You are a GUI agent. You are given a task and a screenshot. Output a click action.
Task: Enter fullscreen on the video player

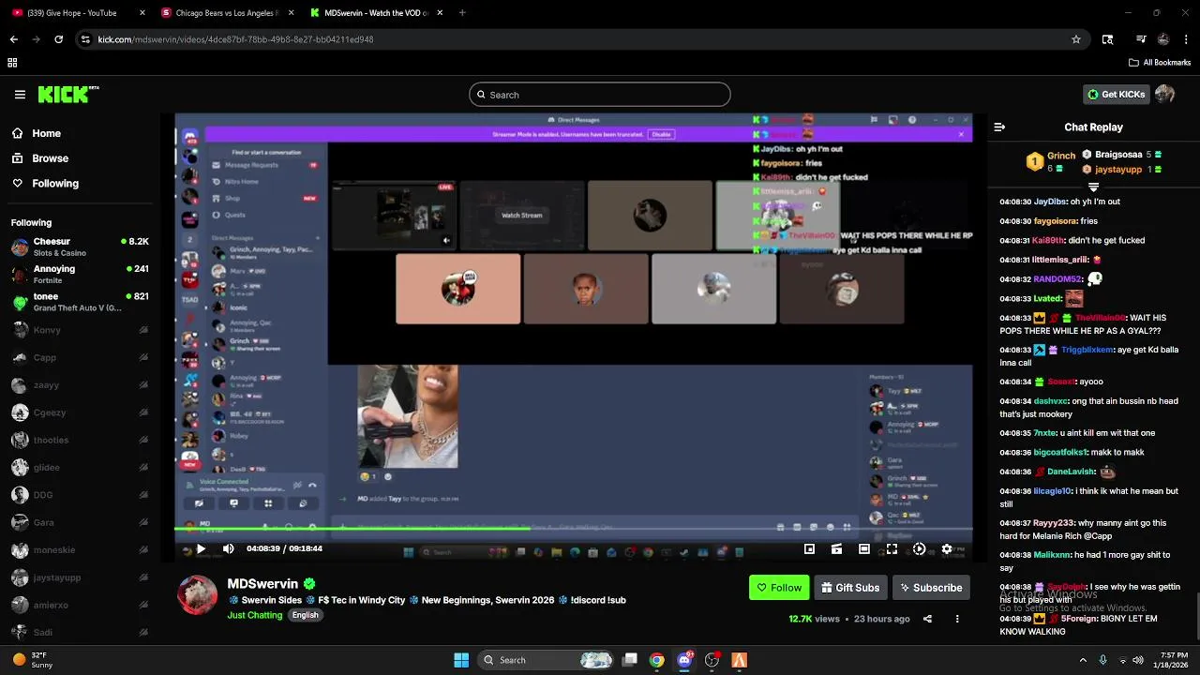click(x=892, y=548)
